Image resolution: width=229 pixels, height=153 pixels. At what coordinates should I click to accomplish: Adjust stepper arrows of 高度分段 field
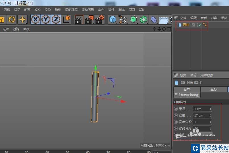210,122
